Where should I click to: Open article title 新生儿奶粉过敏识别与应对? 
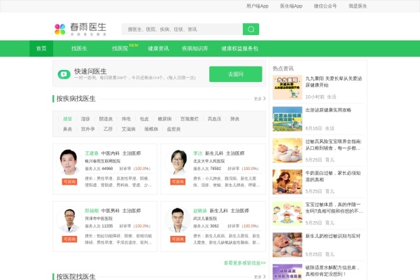coord(332,236)
